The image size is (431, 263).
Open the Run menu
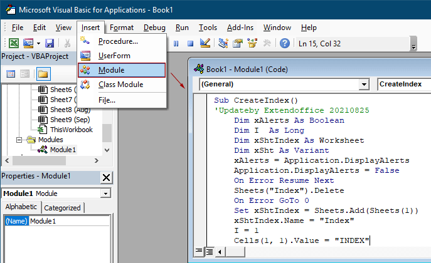pos(182,28)
